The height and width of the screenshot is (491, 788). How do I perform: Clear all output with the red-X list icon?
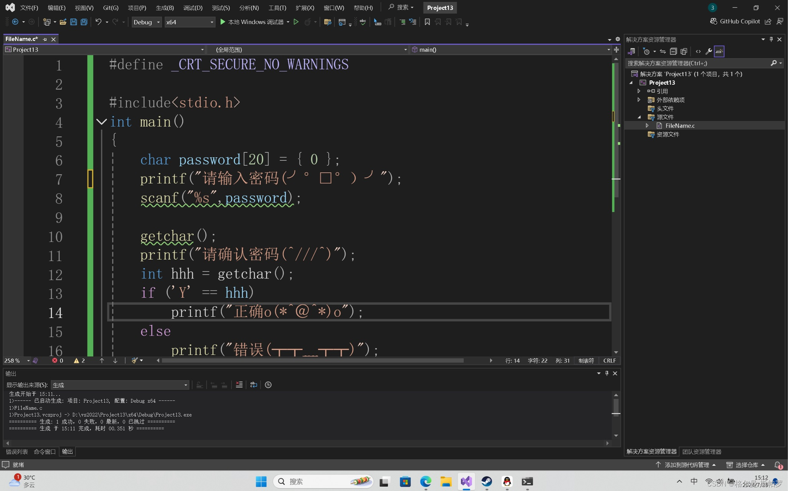239,385
